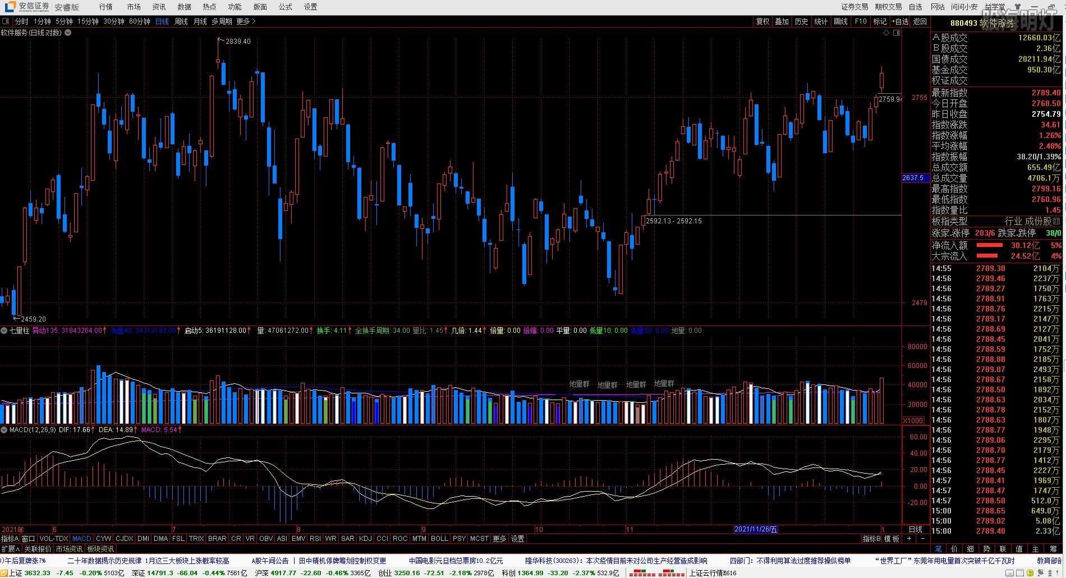Select the 周线 weekly period
The image size is (1066, 578).
pyautogui.click(x=181, y=21)
